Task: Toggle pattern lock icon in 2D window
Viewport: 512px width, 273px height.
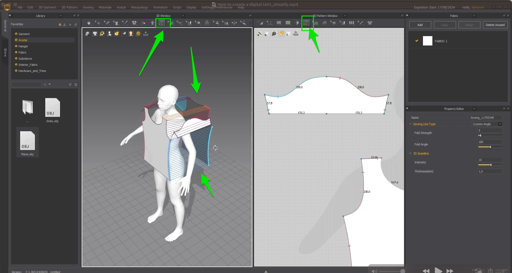Action: 288,34
